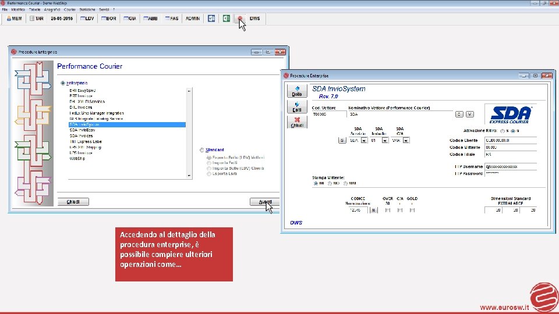Image resolution: width=559 pixels, height=314 pixels.
Task: Select SDA Invoices in the list
Action: pyautogui.click(x=82, y=135)
